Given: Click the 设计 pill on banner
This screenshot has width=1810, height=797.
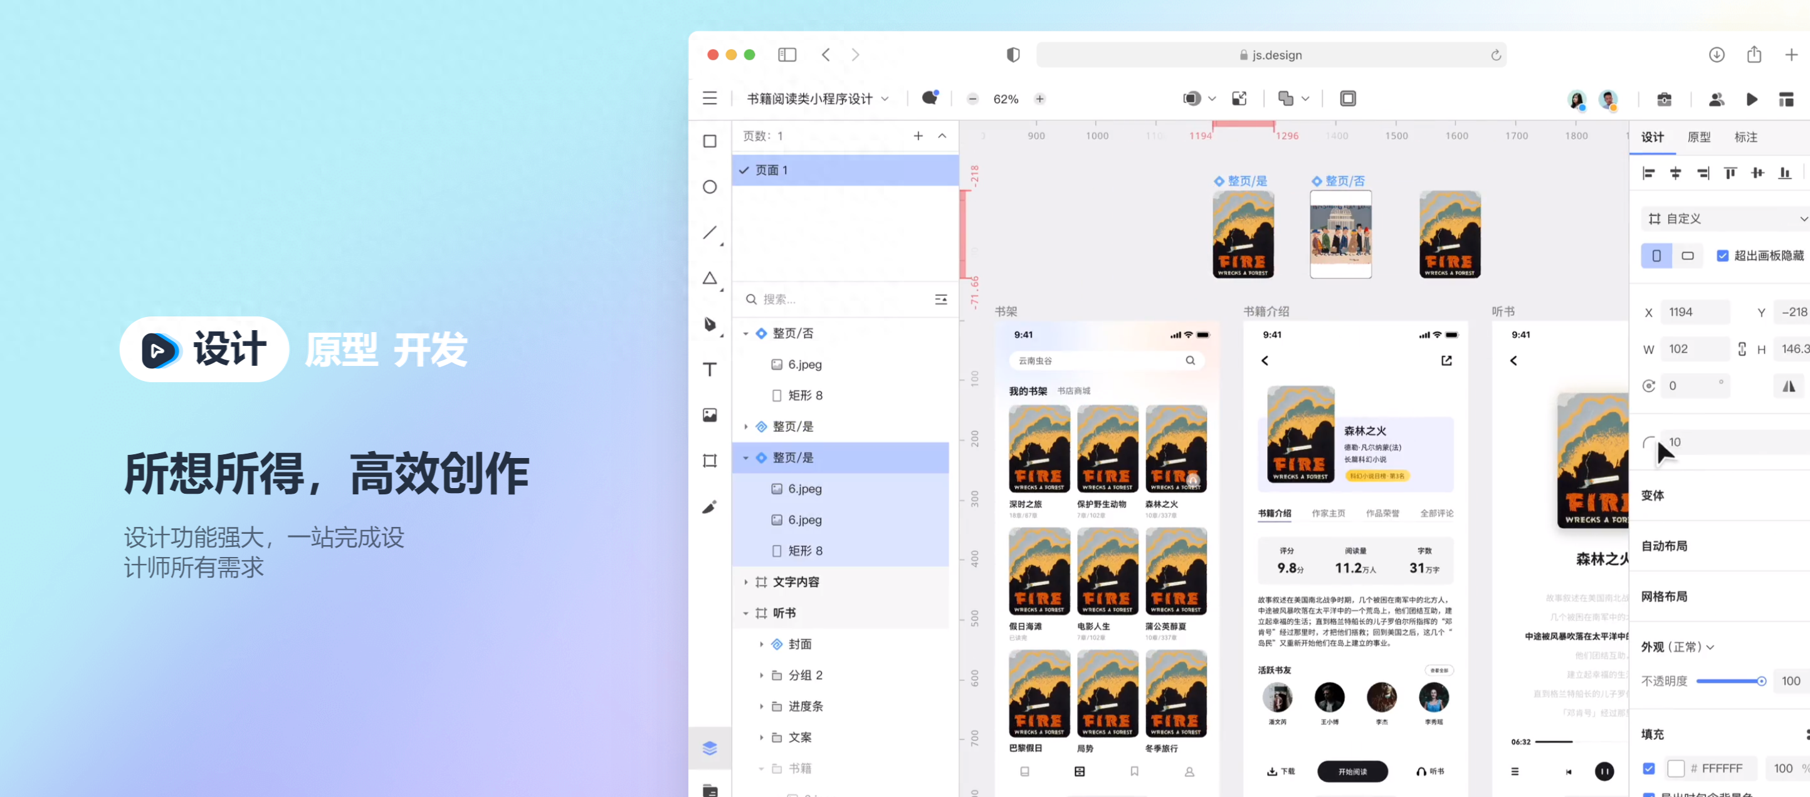Looking at the screenshot, I should pyautogui.click(x=204, y=349).
